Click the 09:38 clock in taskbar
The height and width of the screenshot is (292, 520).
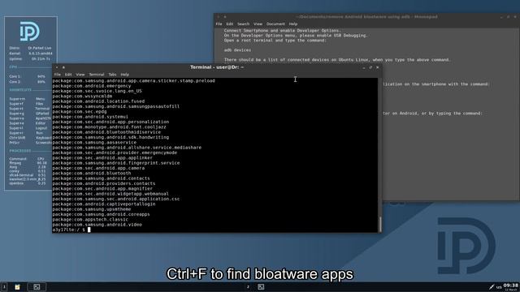(x=511, y=286)
